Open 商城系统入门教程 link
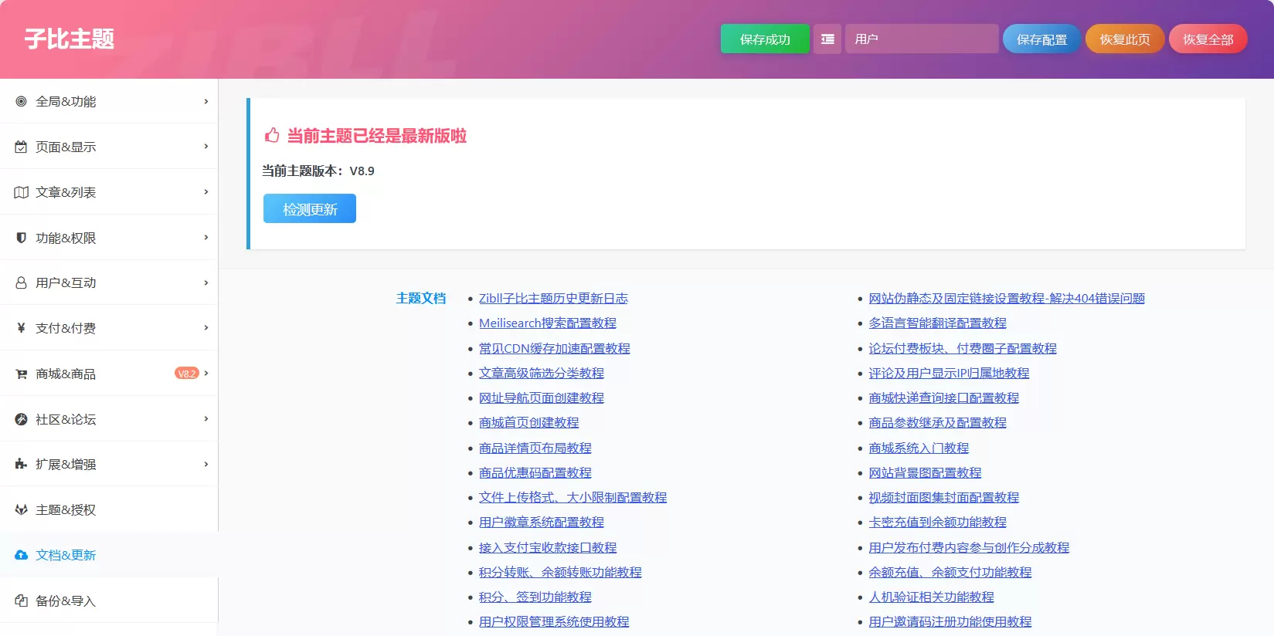Viewport: 1274px width, 636px height. pyautogui.click(x=919, y=448)
